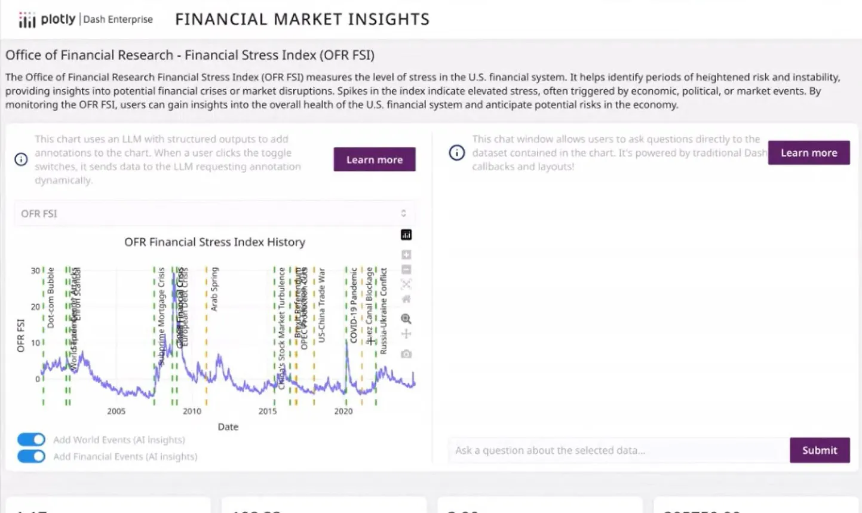The width and height of the screenshot is (862, 513).
Task: Toggle Add World Events switch
Action: click(31, 440)
